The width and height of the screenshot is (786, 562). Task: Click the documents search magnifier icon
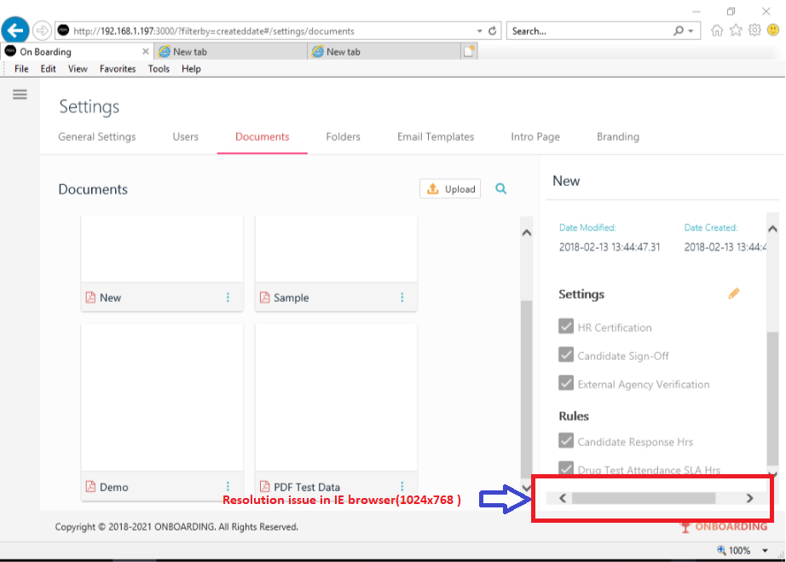click(x=500, y=188)
